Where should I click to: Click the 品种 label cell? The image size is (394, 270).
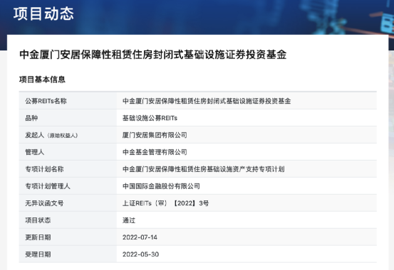[68, 118]
